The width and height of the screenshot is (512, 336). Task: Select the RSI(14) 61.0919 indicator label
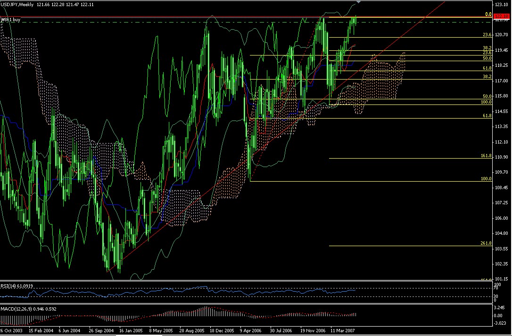17,286
